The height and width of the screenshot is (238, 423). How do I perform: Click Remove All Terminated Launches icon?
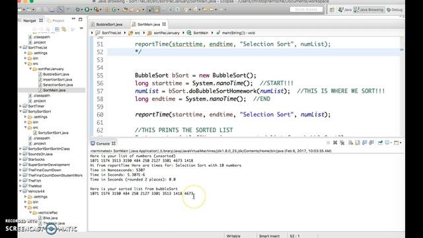point(342,143)
